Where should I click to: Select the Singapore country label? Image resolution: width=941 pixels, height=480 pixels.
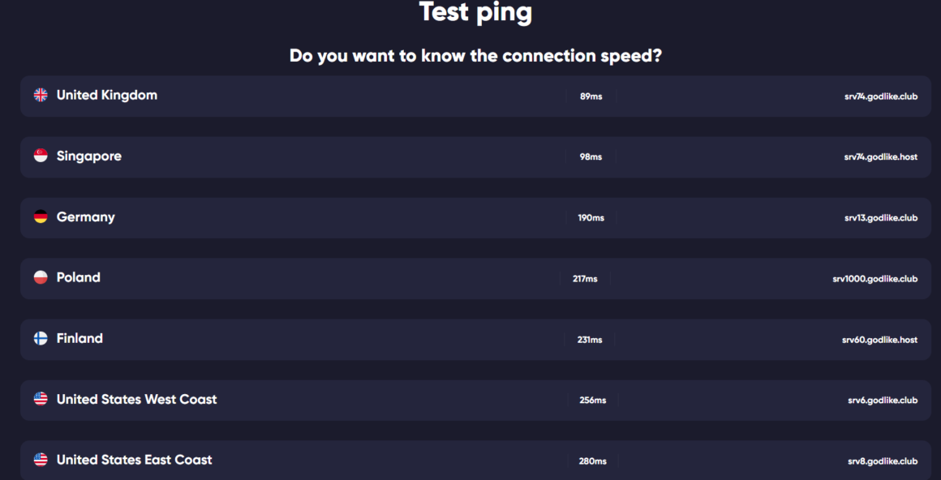(88, 156)
